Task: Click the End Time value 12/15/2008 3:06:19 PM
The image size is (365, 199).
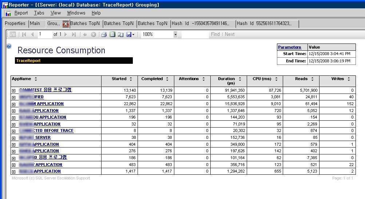Action: (x=329, y=61)
